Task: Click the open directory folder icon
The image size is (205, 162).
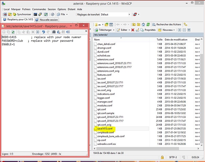Action: [106, 25]
